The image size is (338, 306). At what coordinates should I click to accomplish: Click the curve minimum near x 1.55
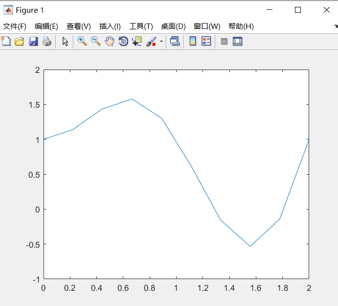pos(250,246)
